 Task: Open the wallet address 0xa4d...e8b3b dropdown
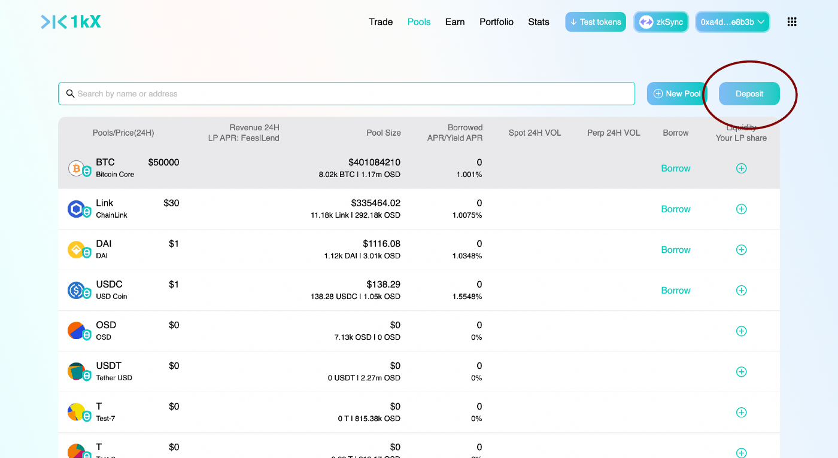pyautogui.click(x=733, y=22)
